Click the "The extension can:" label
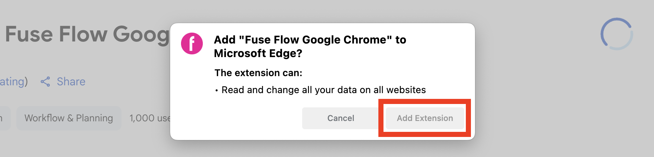Screen dimensions: 654x157 point(258,73)
